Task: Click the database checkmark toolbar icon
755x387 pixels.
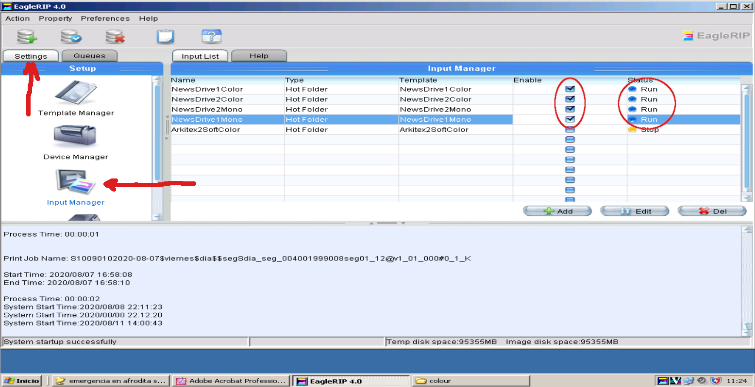Action: [71, 36]
